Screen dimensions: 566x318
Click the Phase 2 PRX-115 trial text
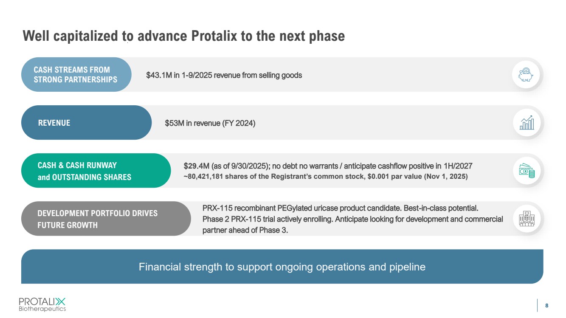coord(352,219)
